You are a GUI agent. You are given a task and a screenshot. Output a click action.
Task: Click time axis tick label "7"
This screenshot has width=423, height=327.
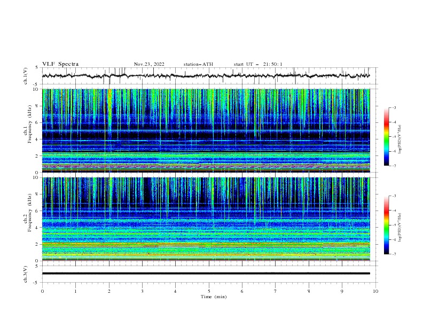coord(276,291)
